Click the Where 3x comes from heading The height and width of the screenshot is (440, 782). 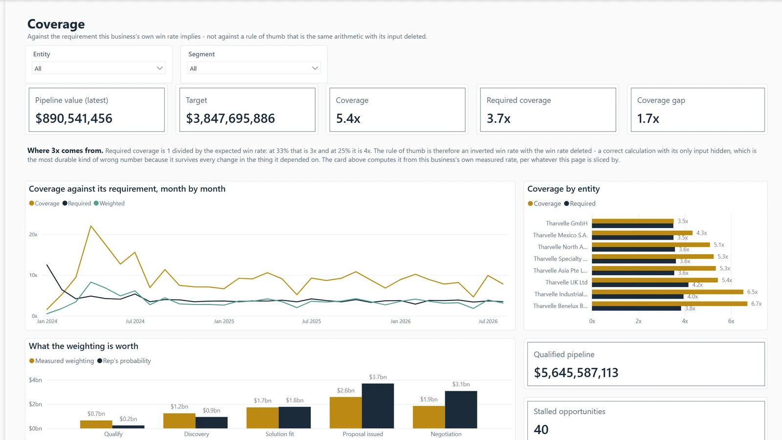point(65,151)
